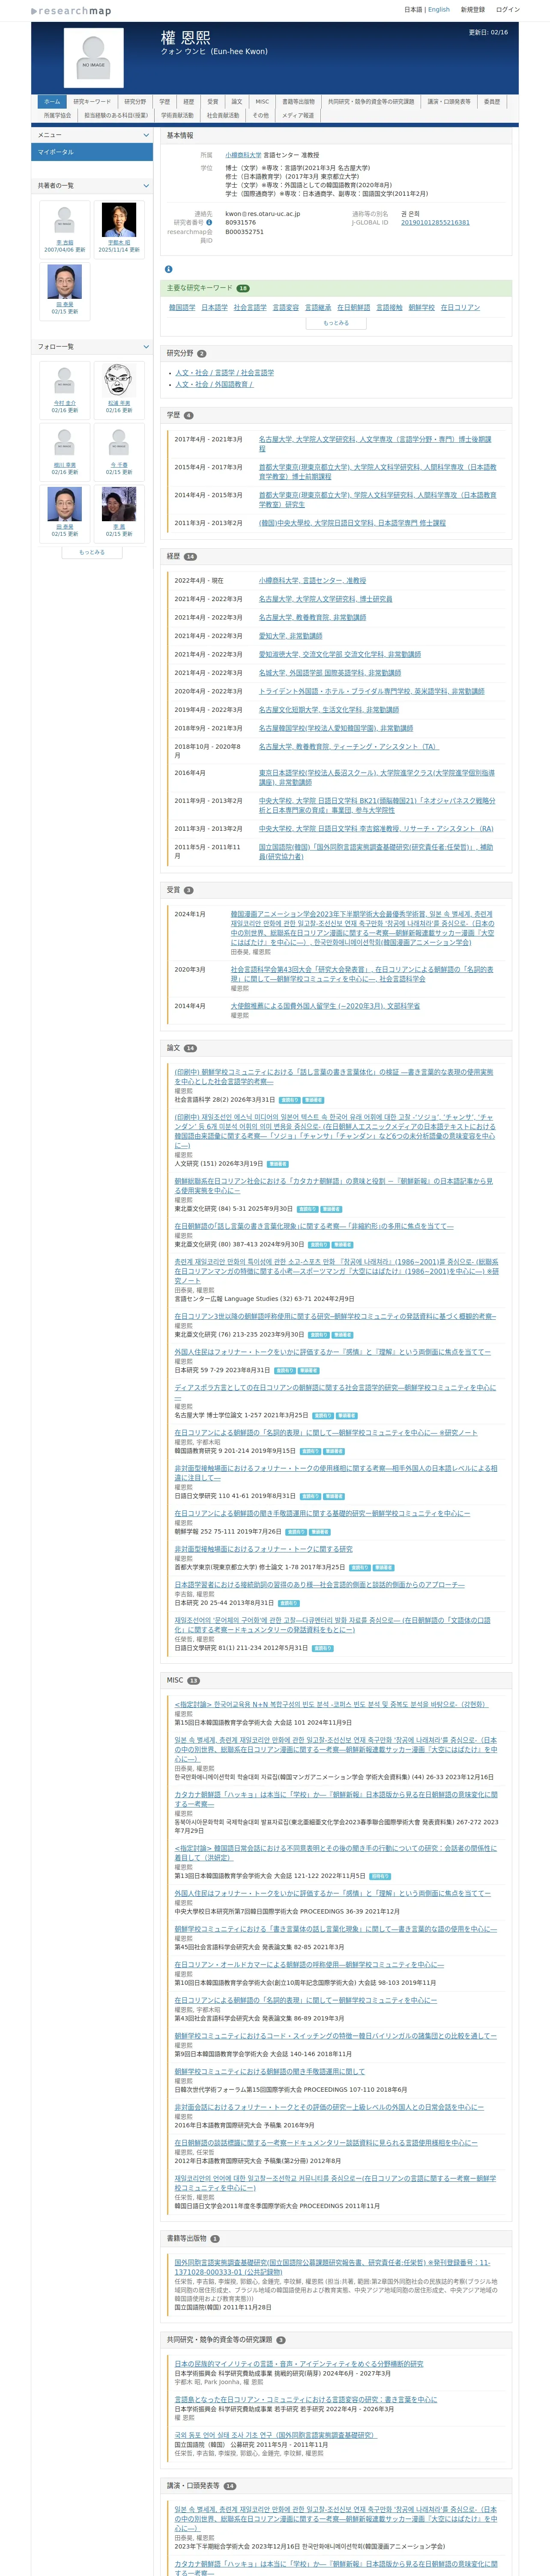Select マイポータル in the sidebar menu
The height and width of the screenshot is (2576, 550).
(x=92, y=152)
